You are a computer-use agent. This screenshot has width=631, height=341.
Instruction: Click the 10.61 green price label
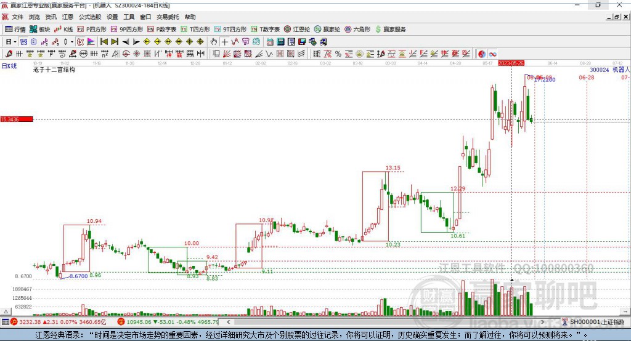coord(458,236)
